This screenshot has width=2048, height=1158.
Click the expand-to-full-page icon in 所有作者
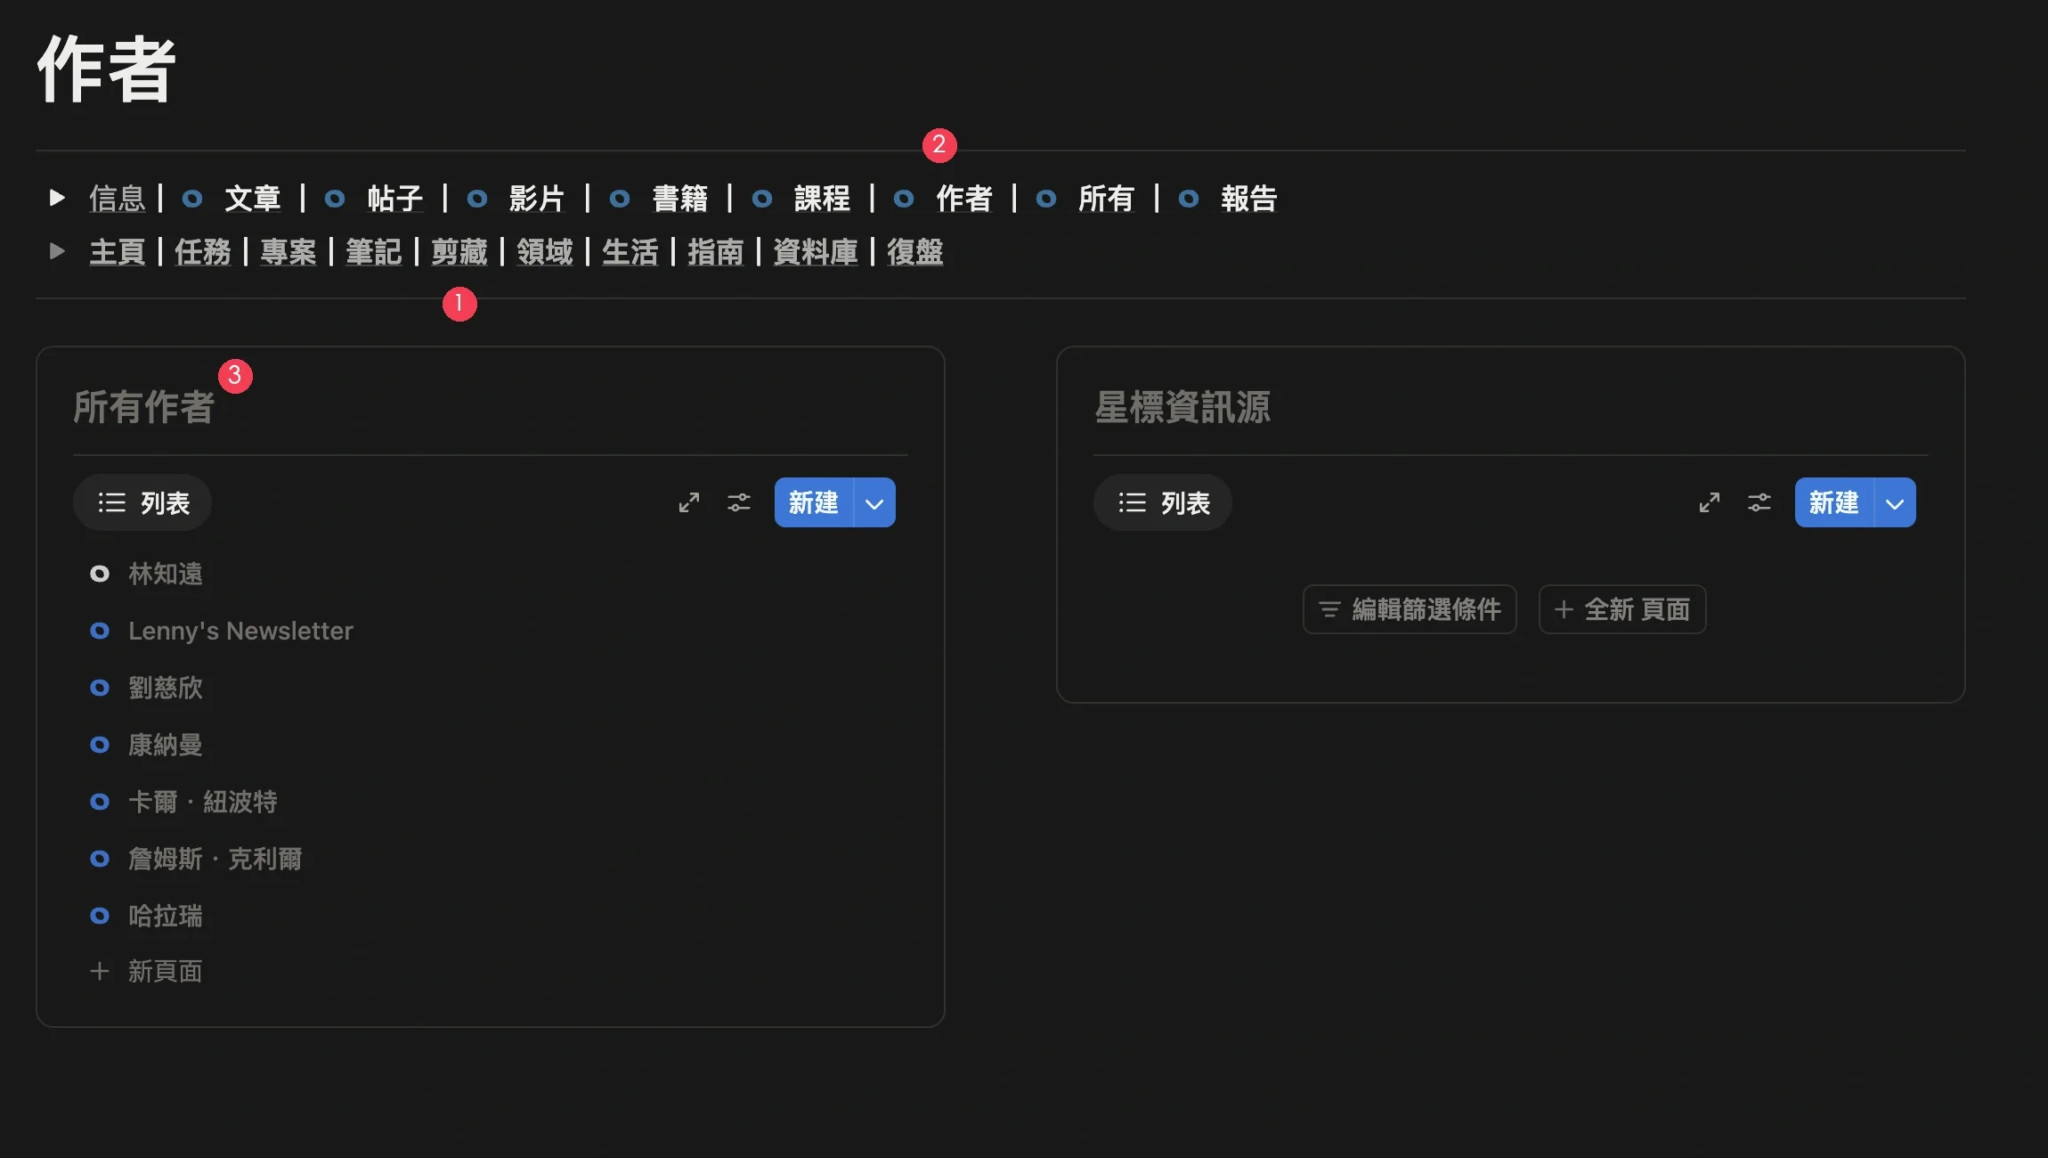689,503
